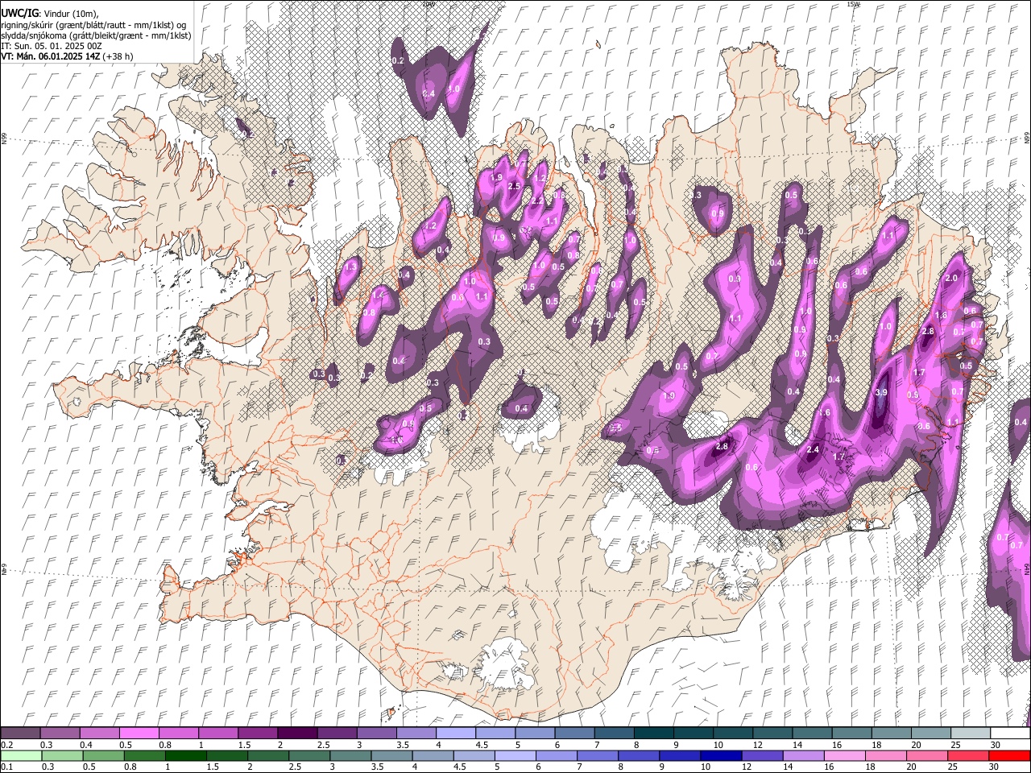Click the 'IT: Sun. 05. 01. 2025 00Z' line
The image size is (1031, 773).
pos(52,46)
